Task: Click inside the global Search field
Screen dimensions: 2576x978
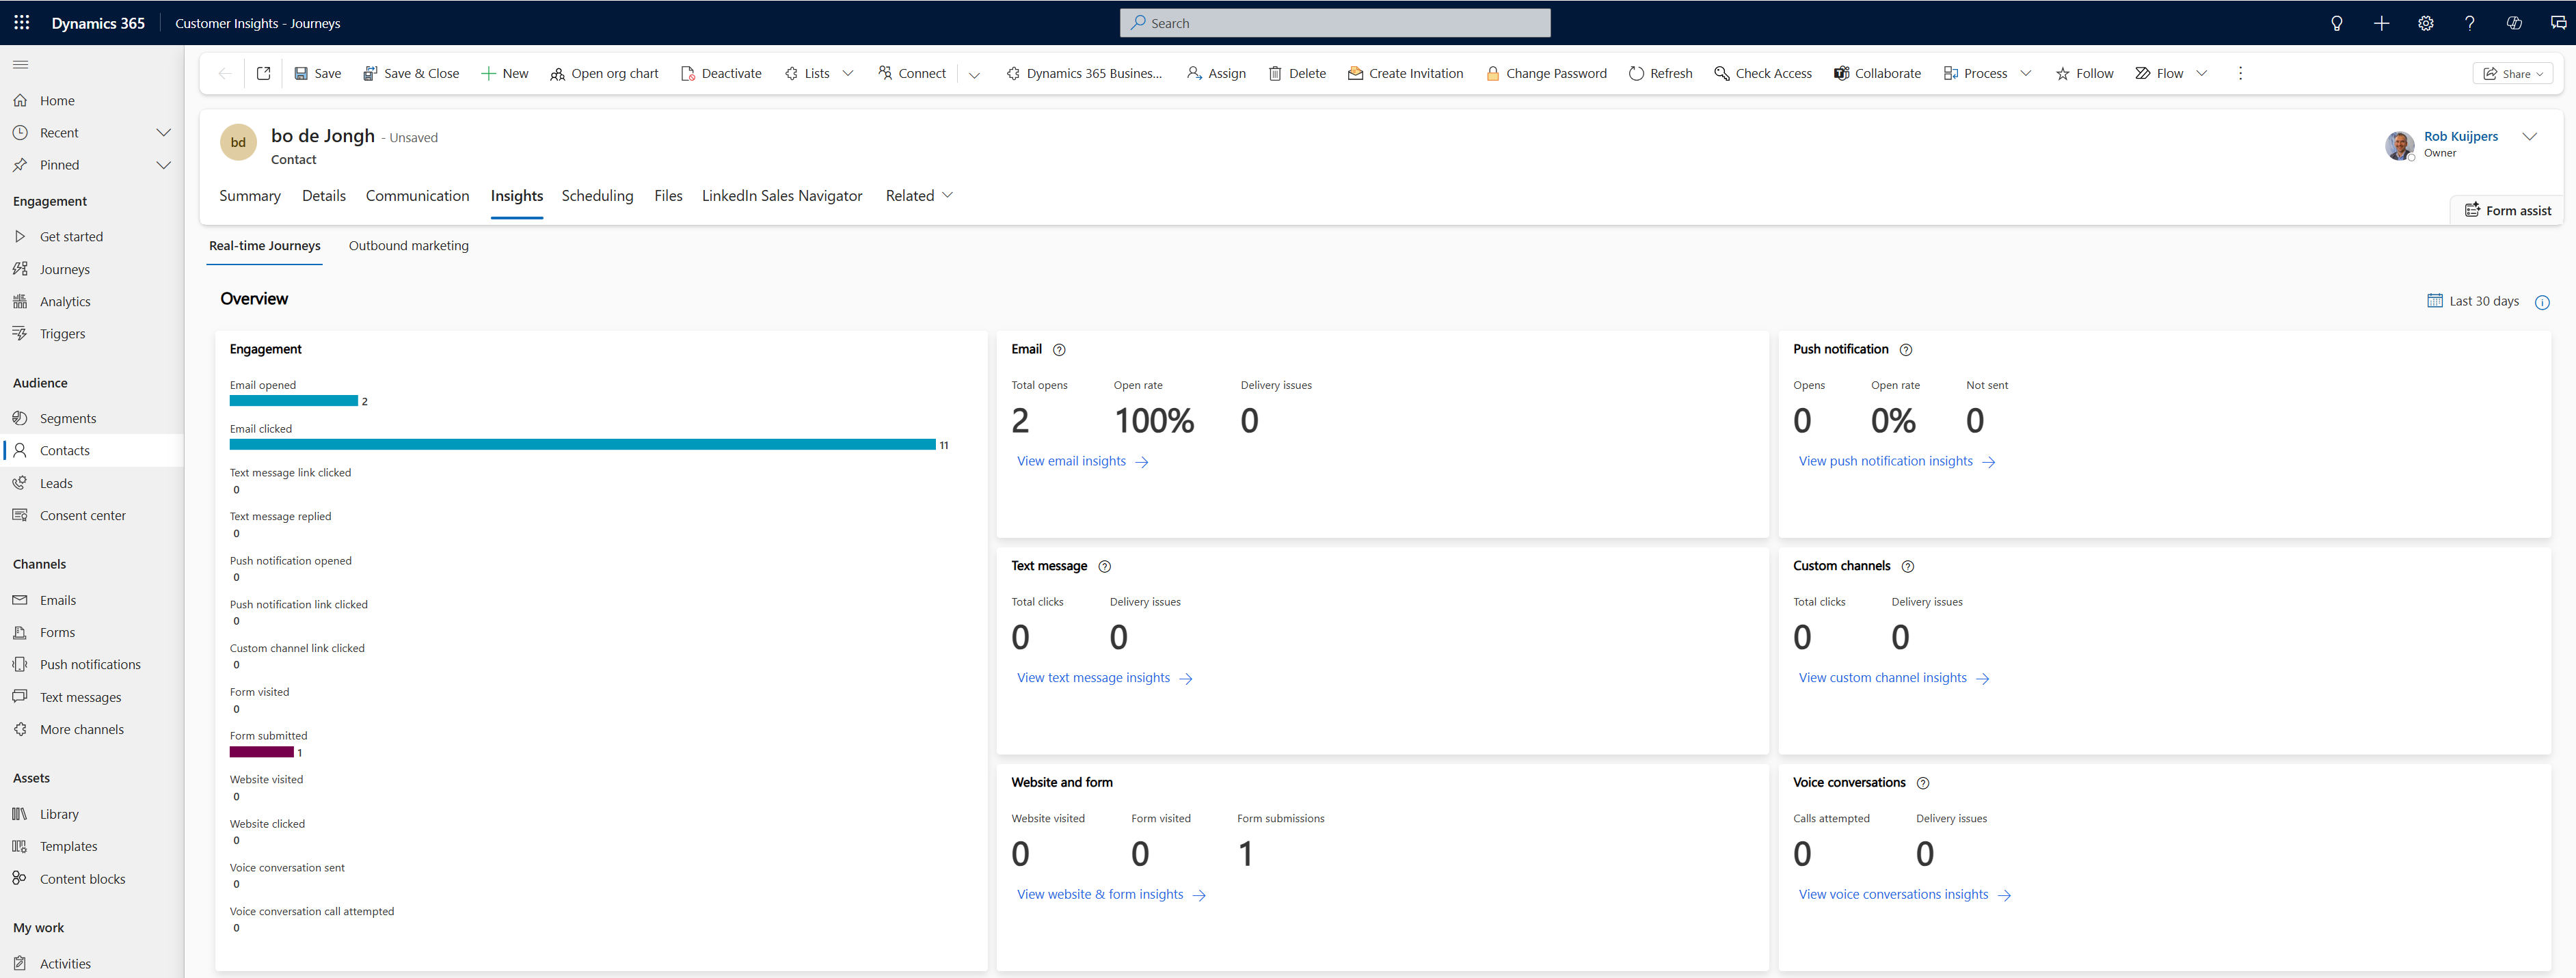Action: 1334,22
